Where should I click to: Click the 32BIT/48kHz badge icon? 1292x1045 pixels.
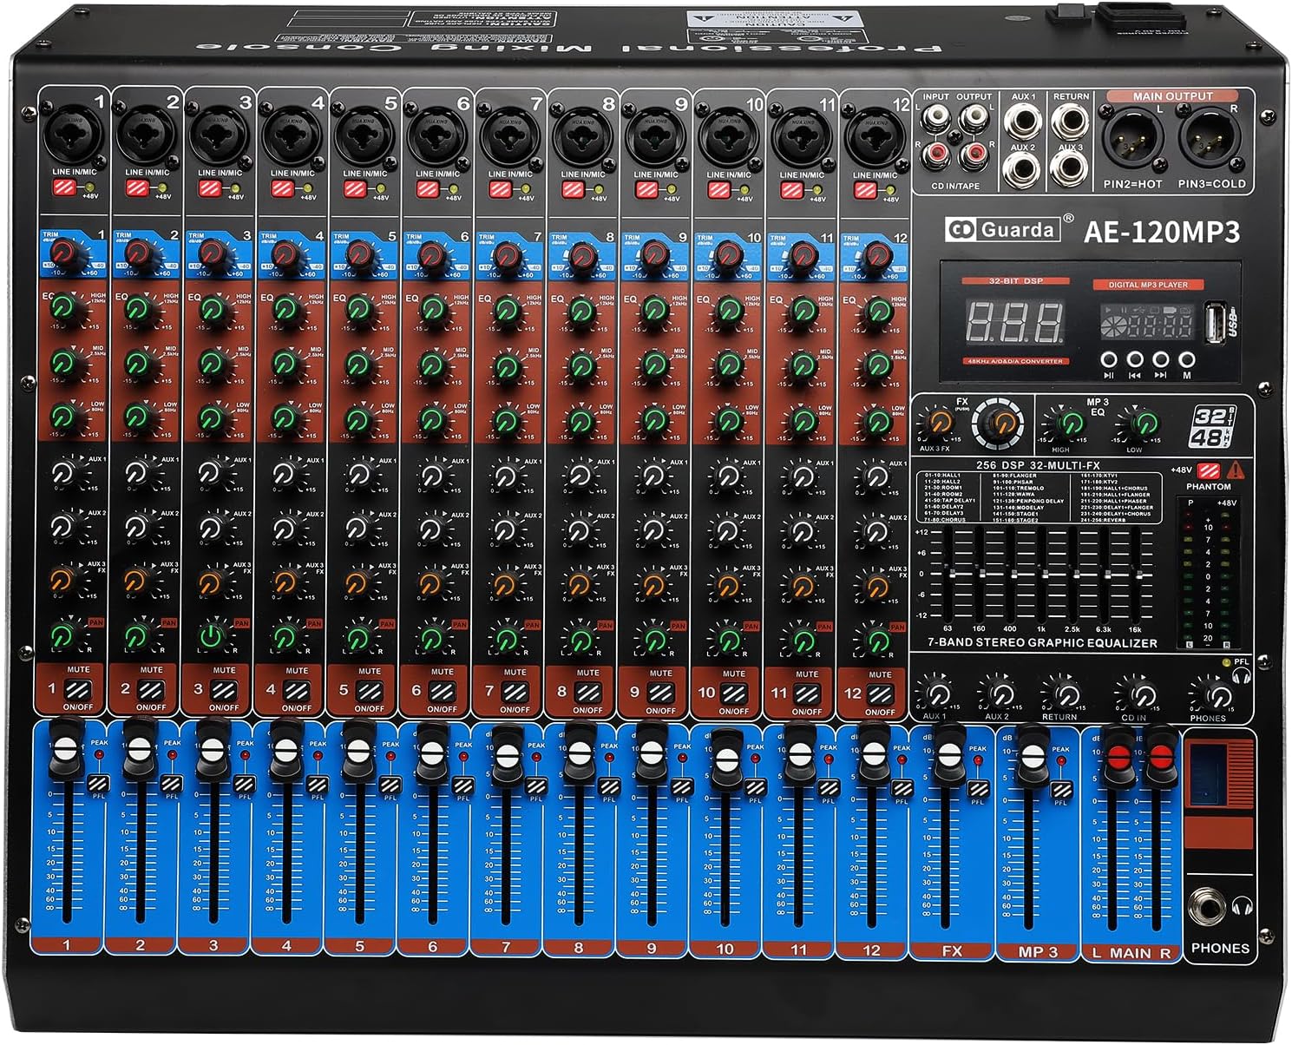click(x=1213, y=424)
